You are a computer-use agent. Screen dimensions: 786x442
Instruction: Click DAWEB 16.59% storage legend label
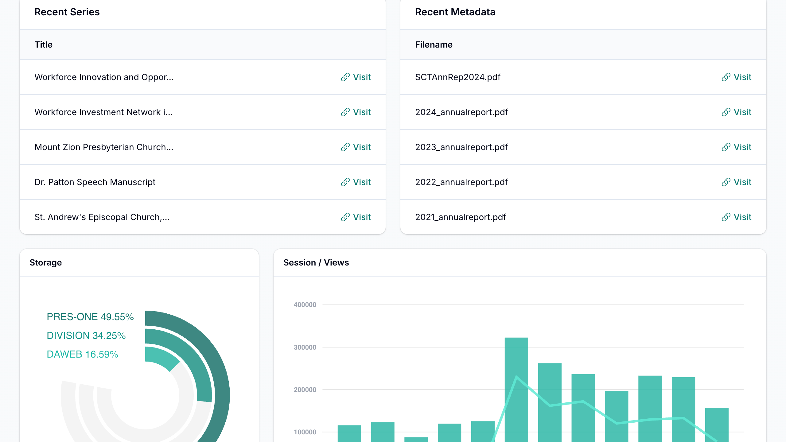point(82,354)
